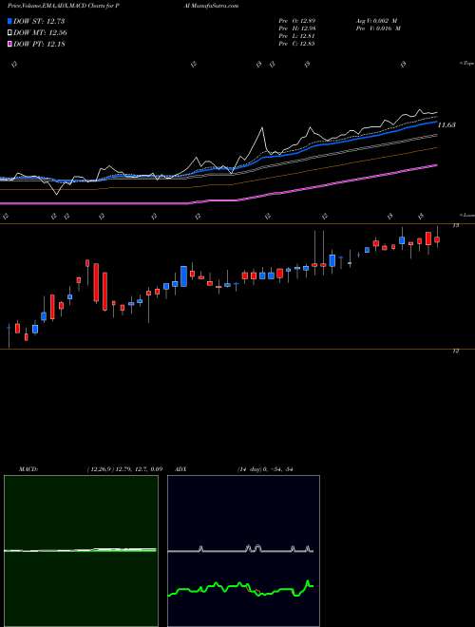This screenshot has height=627, width=475.
Task: Select the 'DOW MT: 12.56' legend text
Action: tap(40, 33)
